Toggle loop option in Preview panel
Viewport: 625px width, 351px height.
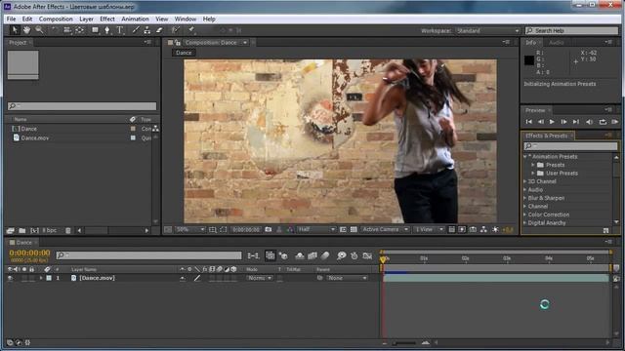coord(603,122)
